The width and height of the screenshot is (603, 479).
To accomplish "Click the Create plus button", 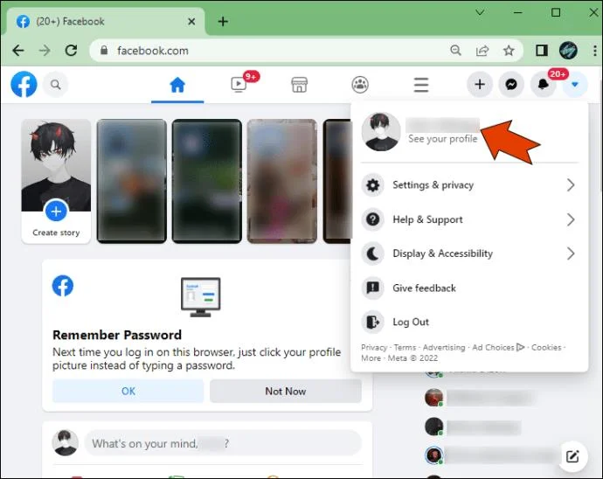I will (x=480, y=84).
